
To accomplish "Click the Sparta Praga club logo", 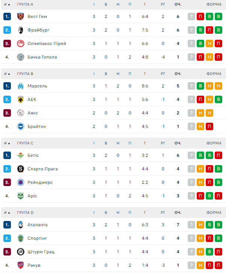I will coord(21,169).
